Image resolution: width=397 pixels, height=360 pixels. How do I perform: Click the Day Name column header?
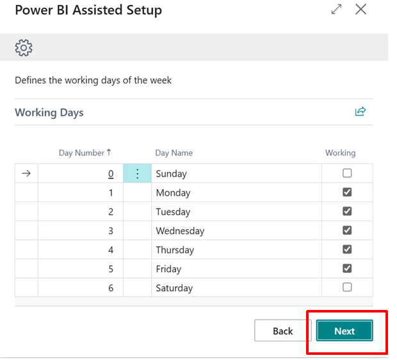(x=174, y=153)
